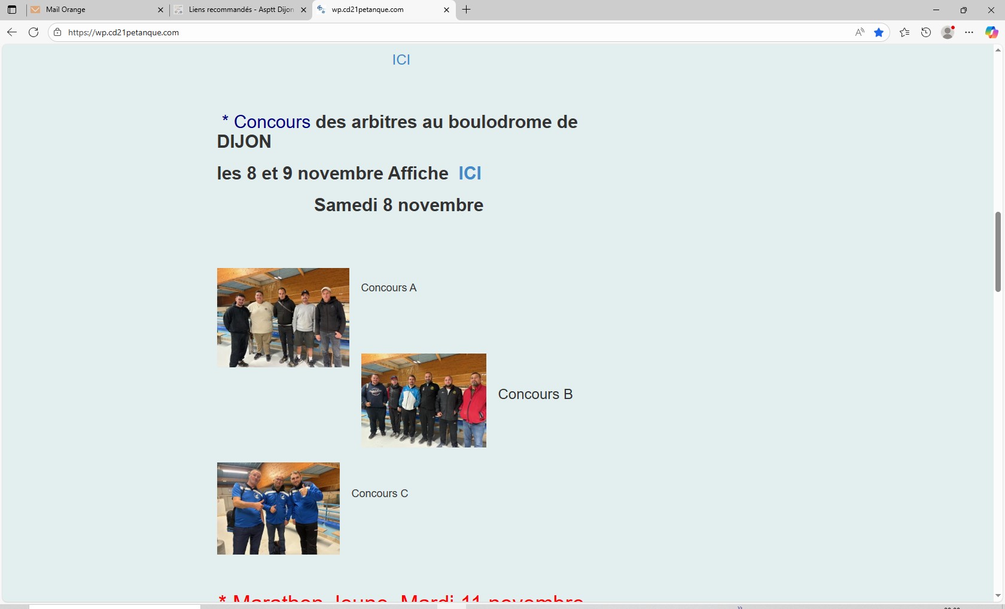
Task: Click the blue favorites star icon
Action: pyautogui.click(x=879, y=32)
